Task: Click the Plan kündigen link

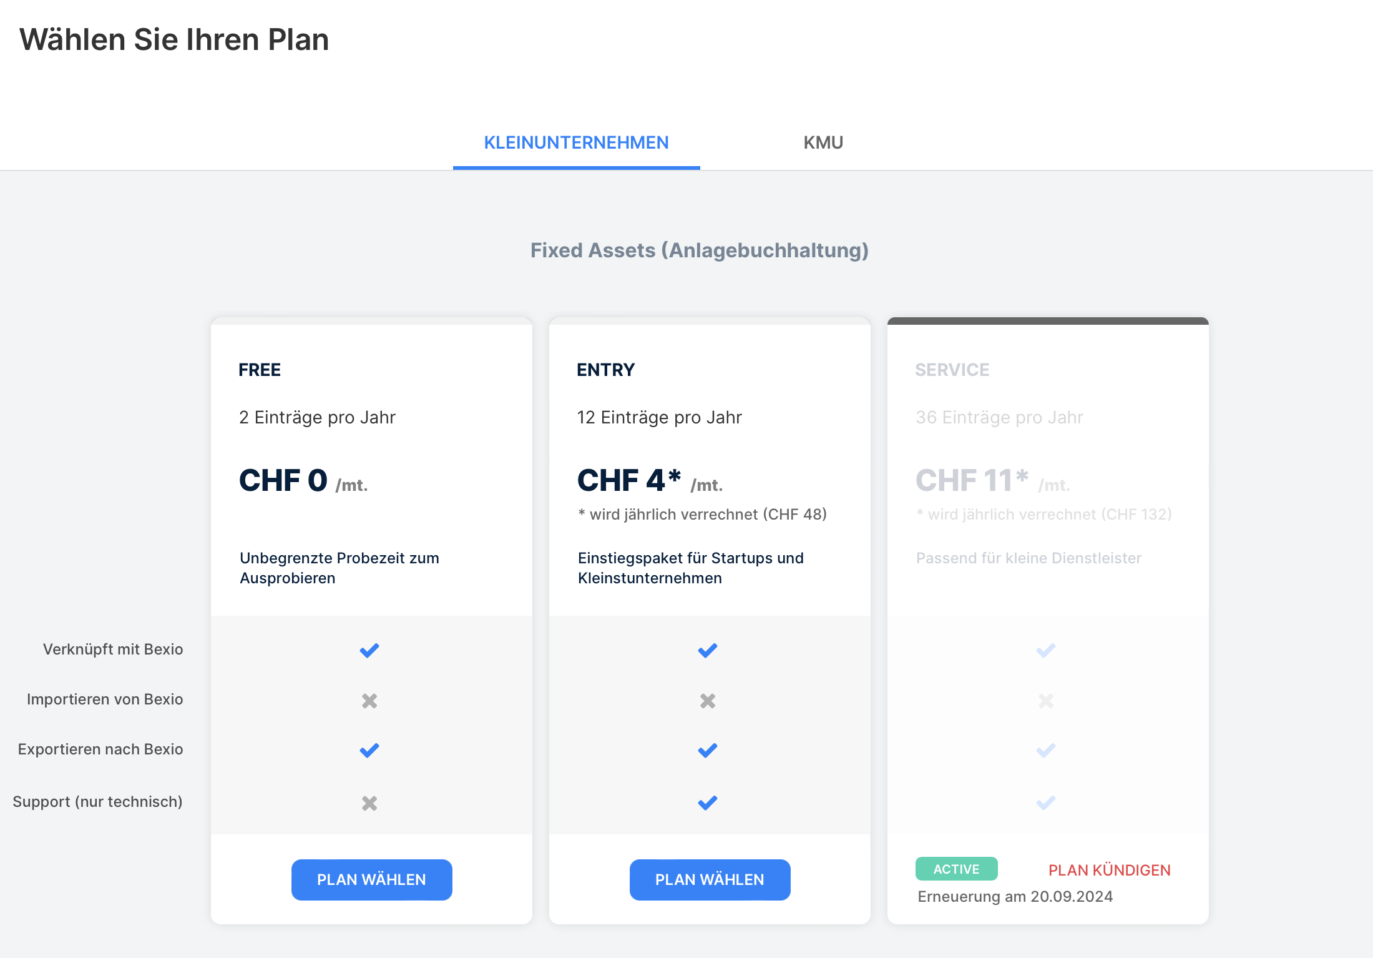Action: pos(1109,870)
